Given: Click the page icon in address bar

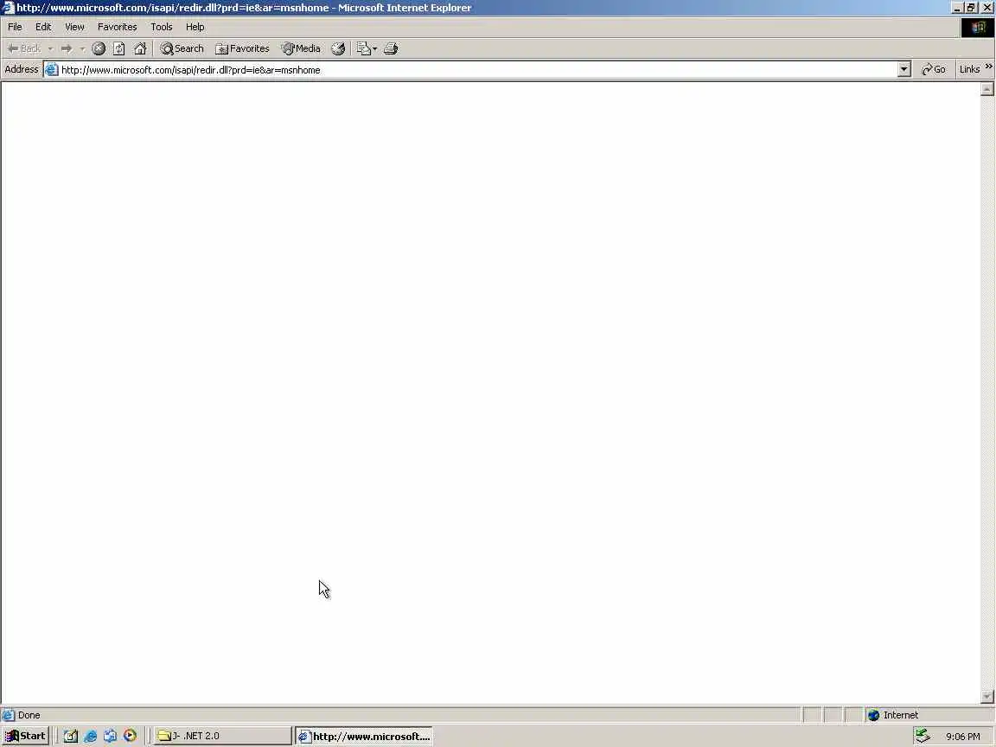Looking at the screenshot, I should 52,69.
